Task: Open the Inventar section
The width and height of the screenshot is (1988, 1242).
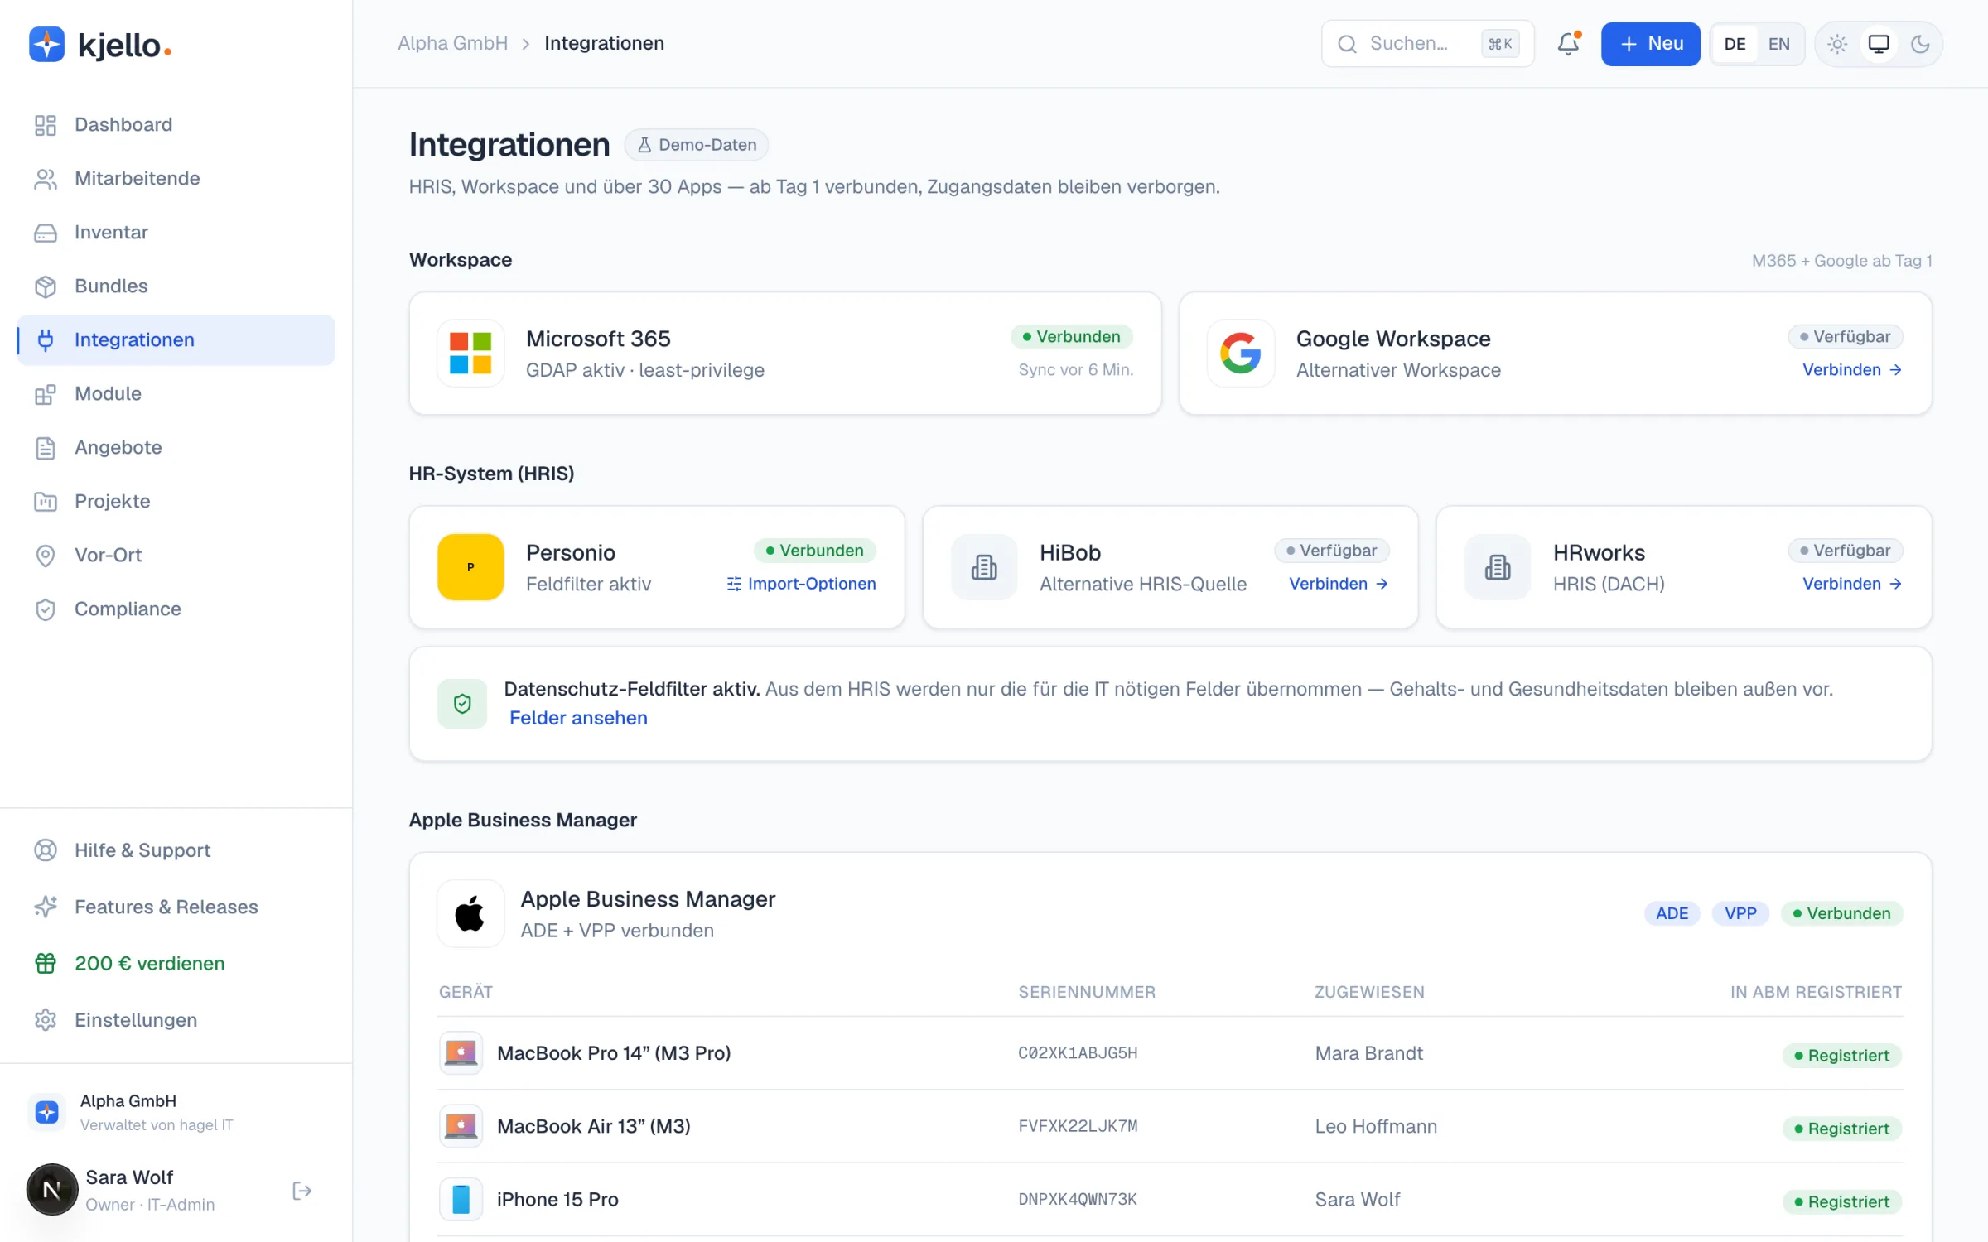Action: click(x=176, y=232)
